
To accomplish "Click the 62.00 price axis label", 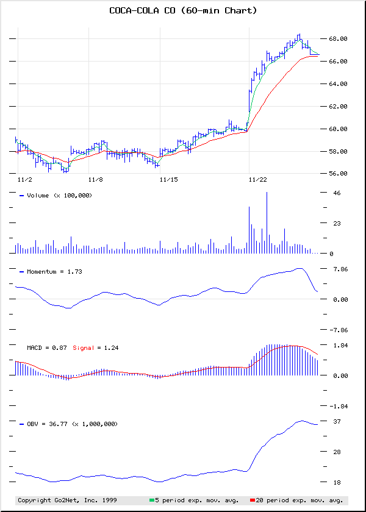I will [338, 107].
